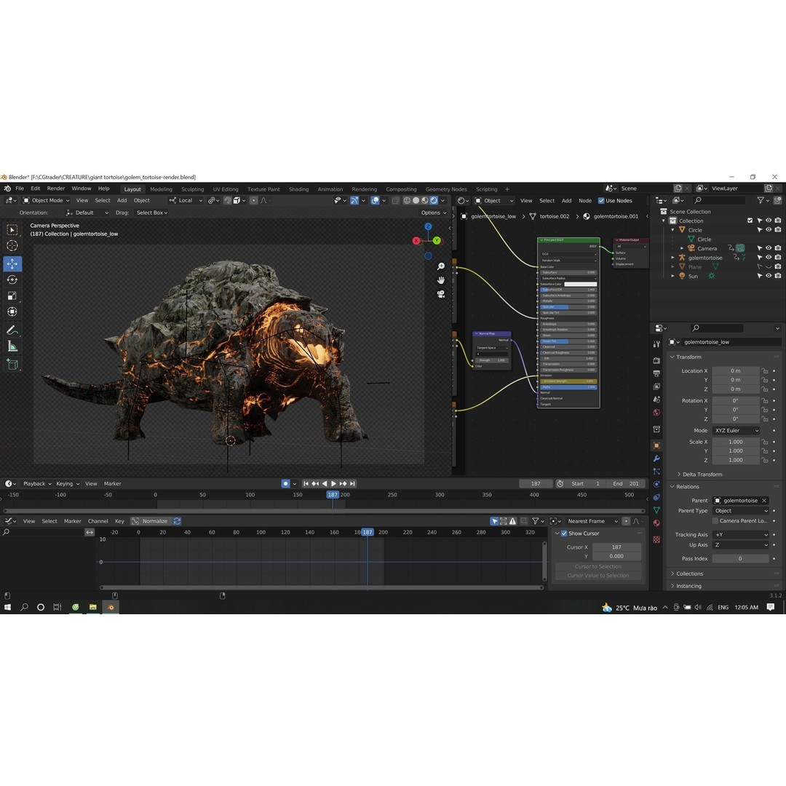Click the timeline frame 187 marker
The height and width of the screenshot is (786, 786).
click(333, 495)
